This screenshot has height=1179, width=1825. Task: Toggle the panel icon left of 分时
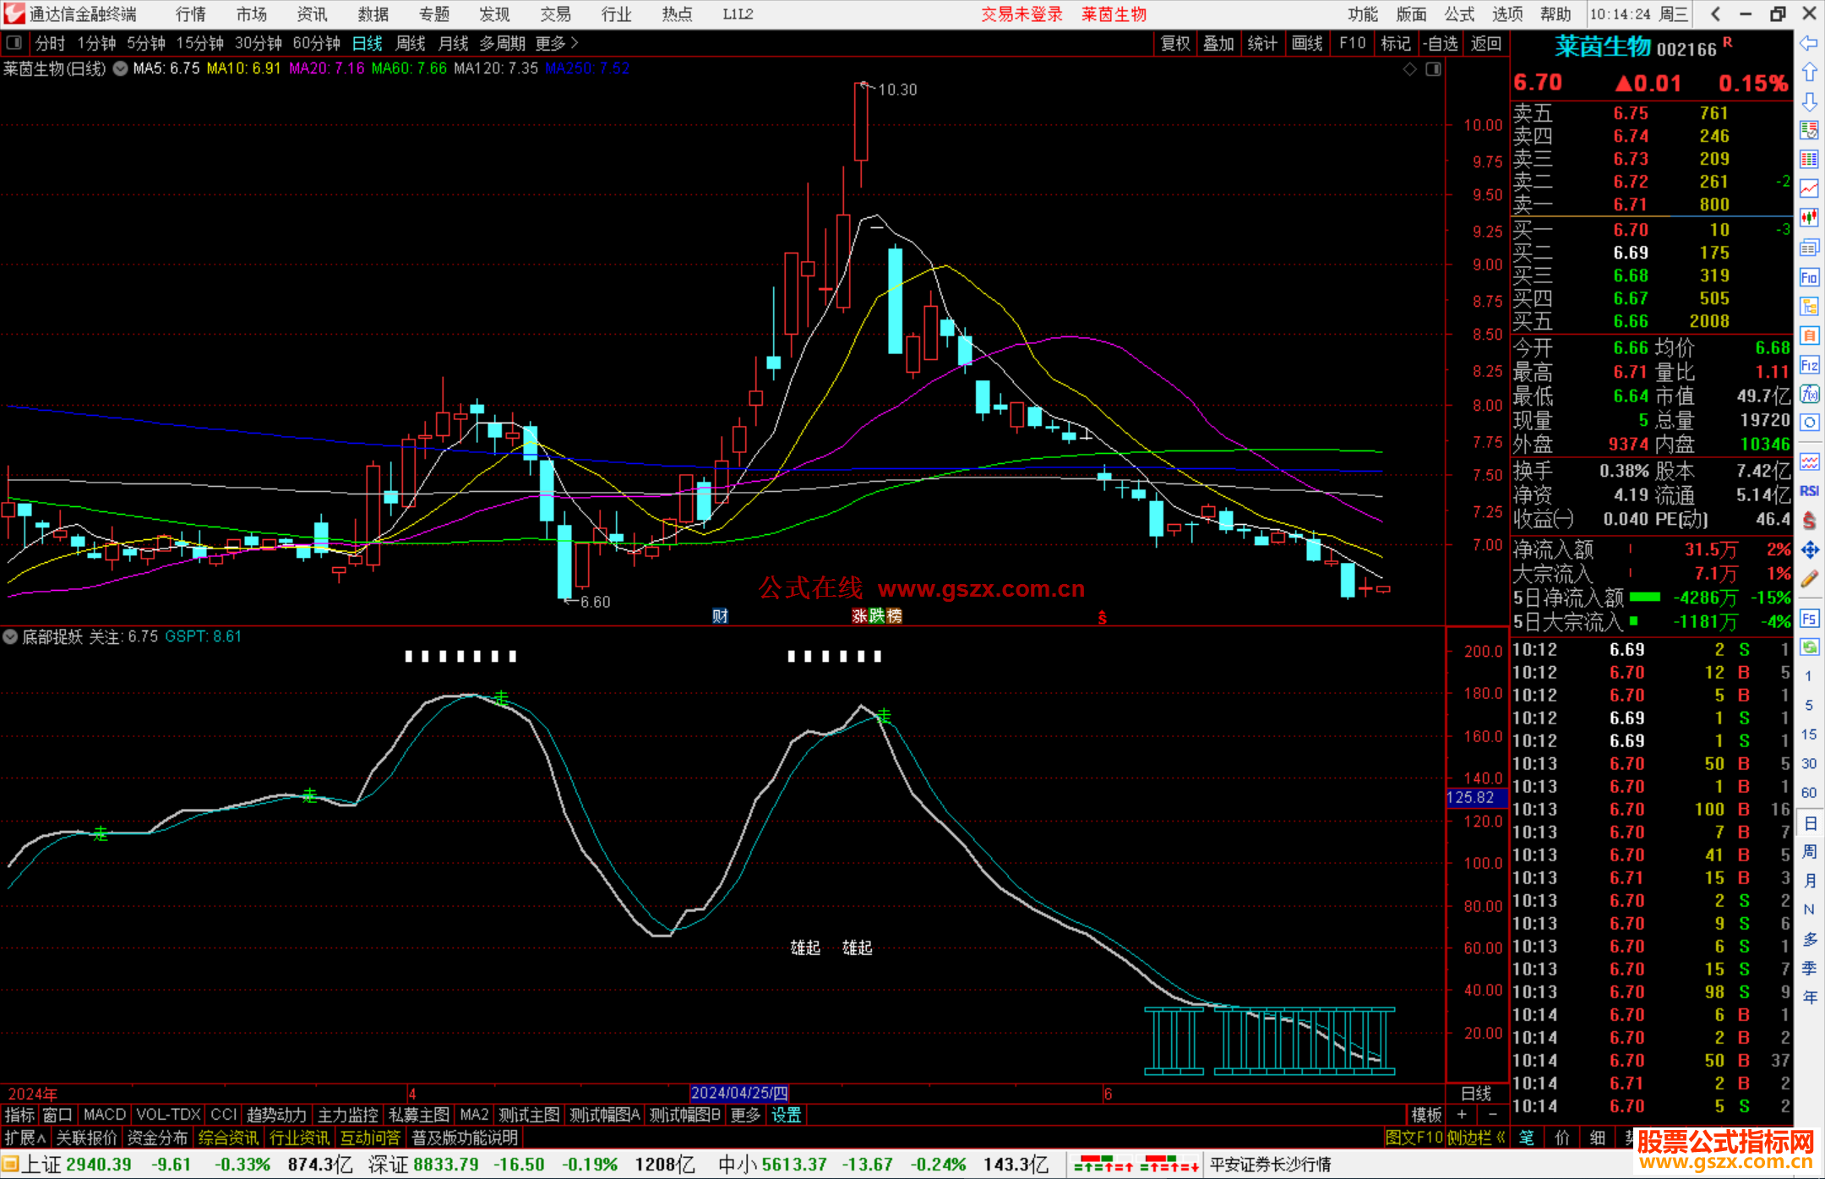14,42
